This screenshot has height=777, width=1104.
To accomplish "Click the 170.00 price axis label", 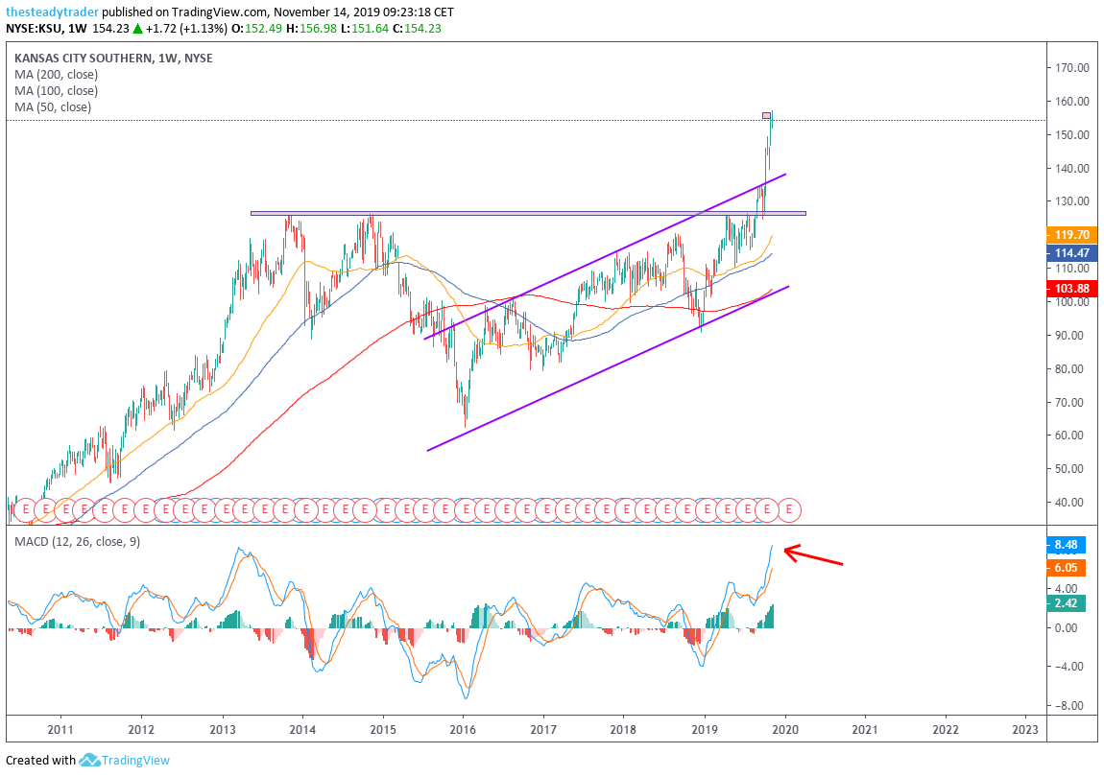I will pyautogui.click(x=1071, y=68).
